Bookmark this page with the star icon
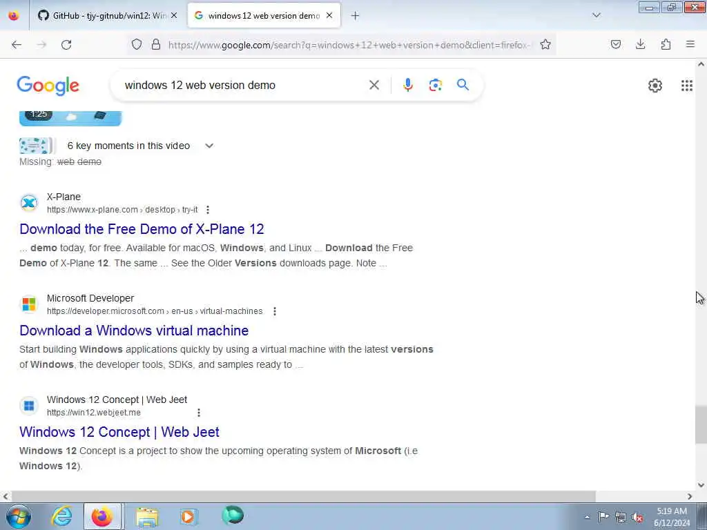 point(545,44)
